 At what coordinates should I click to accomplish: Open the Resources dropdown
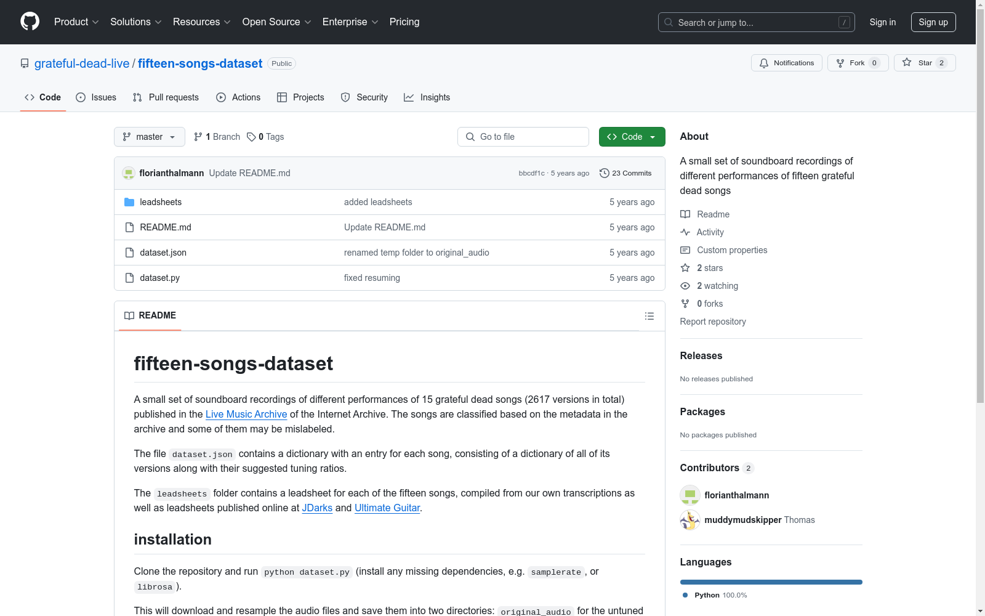coord(201,22)
